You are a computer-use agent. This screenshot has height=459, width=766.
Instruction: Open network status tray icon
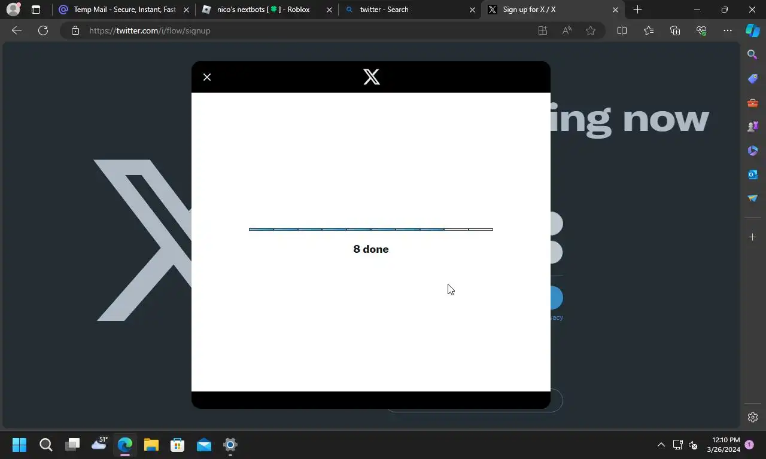[677, 445]
